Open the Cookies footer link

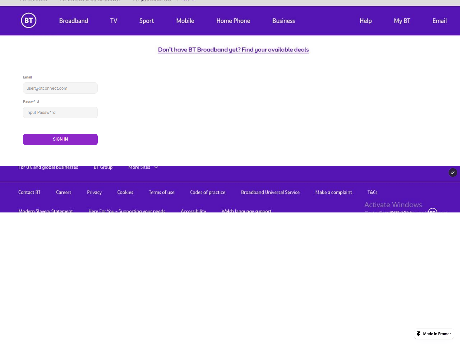click(125, 192)
